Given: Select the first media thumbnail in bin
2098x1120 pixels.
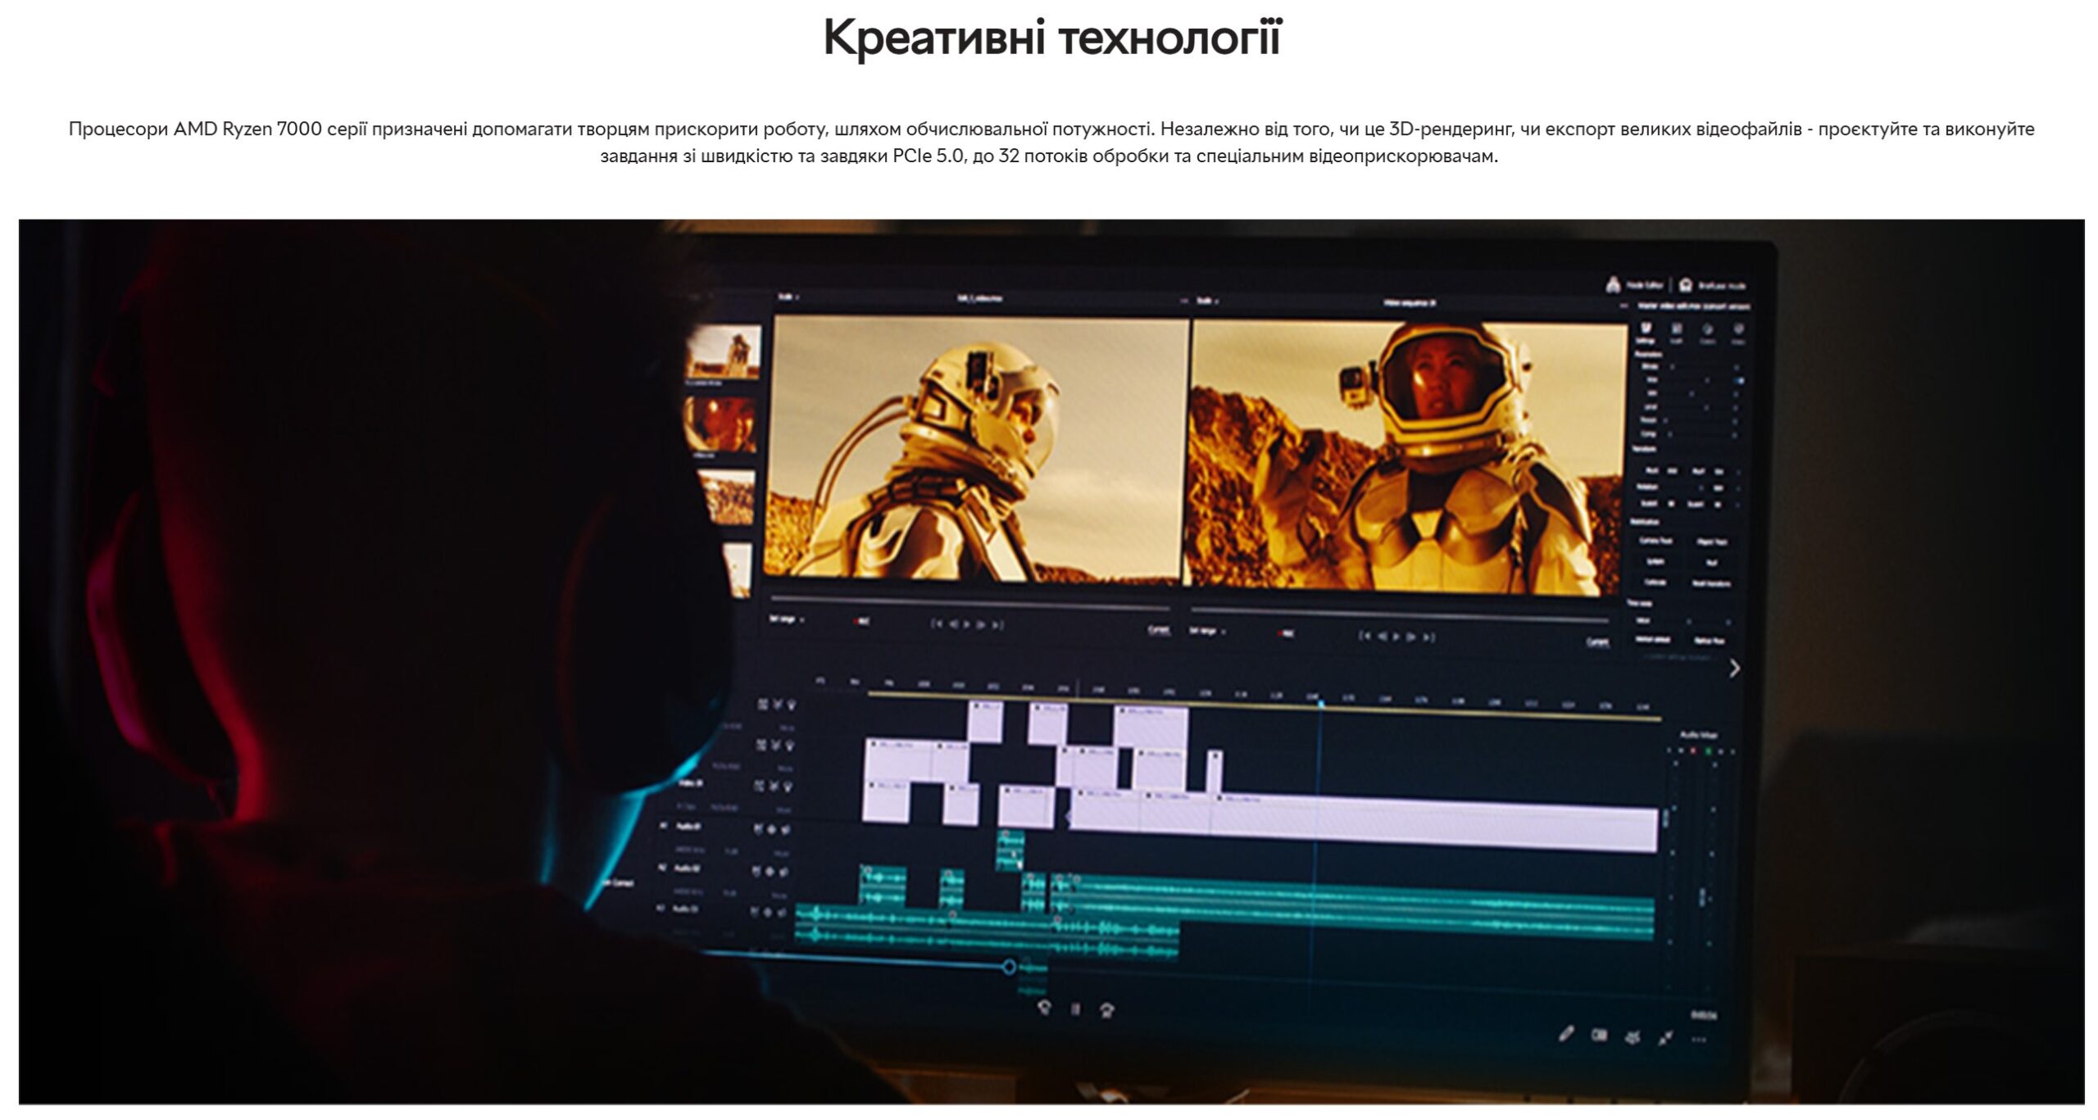Looking at the screenshot, I should tap(725, 351).
